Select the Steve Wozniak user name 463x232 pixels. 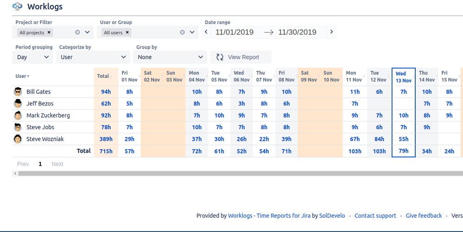tap(45, 139)
